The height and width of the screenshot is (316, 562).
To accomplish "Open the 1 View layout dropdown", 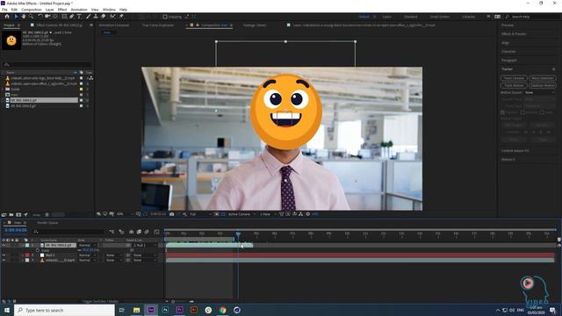I will point(268,214).
